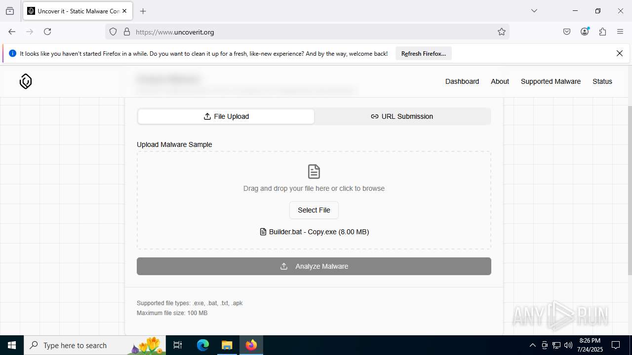Click the Refresh Firefox button
The height and width of the screenshot is (355, 632).
(424, 54)
